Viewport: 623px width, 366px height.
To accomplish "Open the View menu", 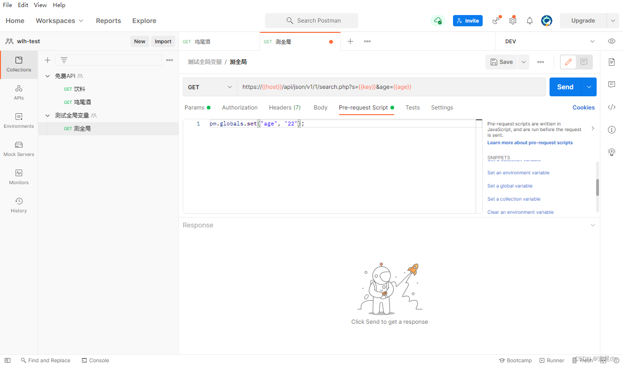I will point(40,5).
